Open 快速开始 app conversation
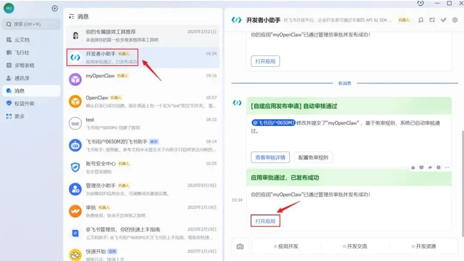 click(143, 255)
